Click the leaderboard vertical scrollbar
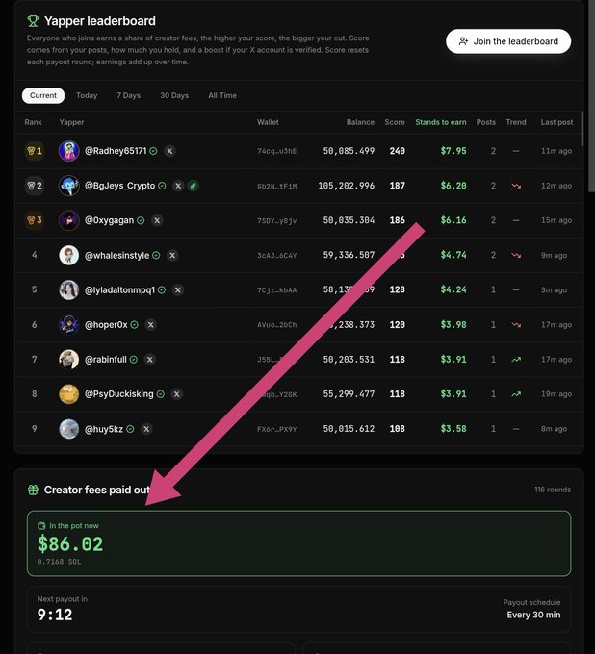Viewport: 595px width, 654px height. (x=582, y=129)
